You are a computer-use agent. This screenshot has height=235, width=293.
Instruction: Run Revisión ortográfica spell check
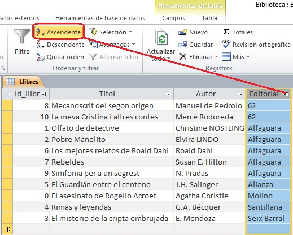[x=256, y=45]
